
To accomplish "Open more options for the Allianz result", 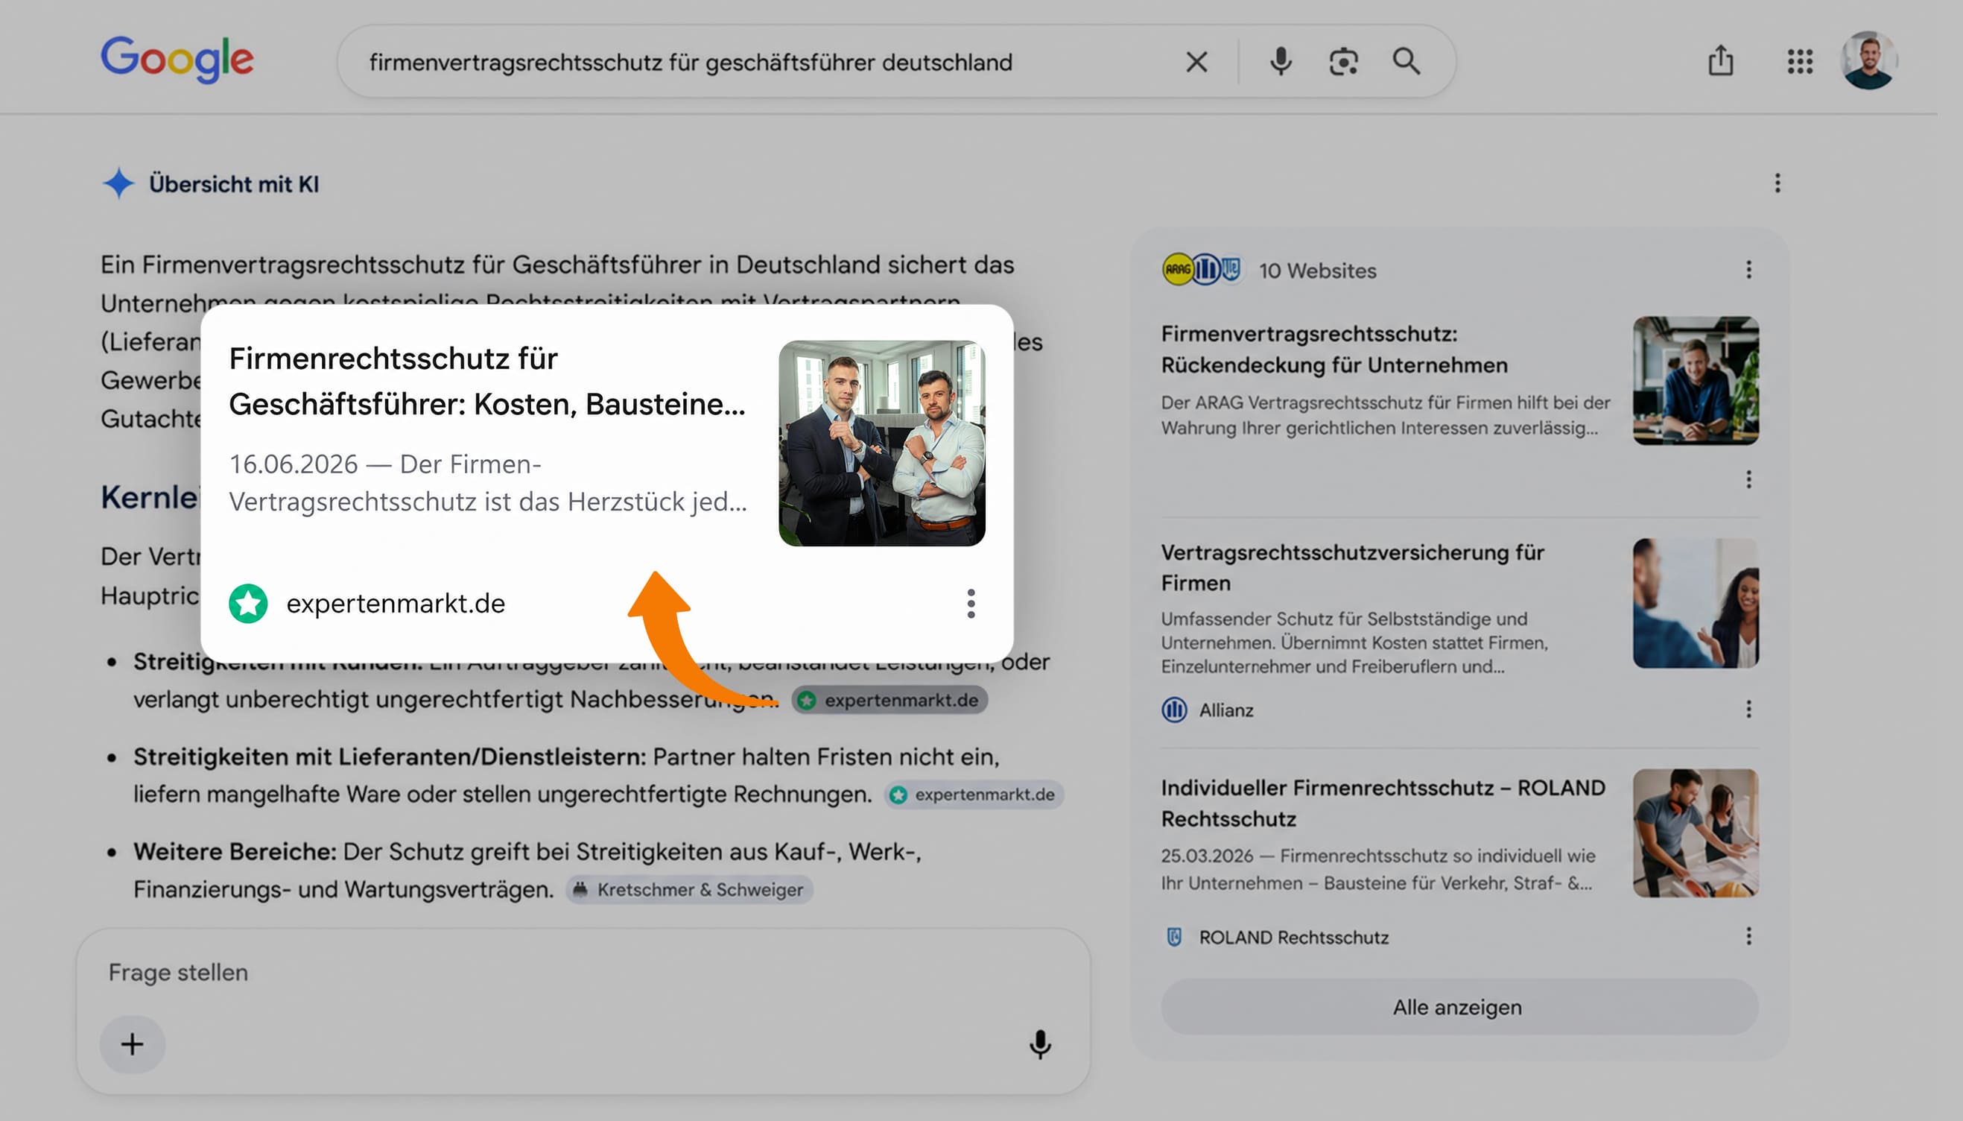I will pos(1748,708).
